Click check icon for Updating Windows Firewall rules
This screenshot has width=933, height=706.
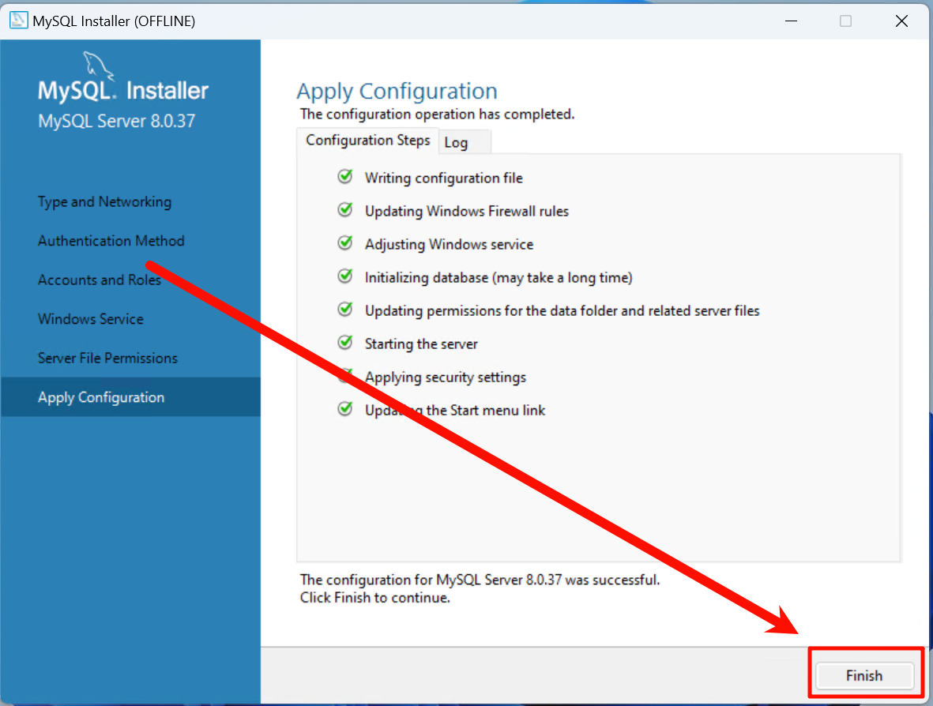coord(345,210)
